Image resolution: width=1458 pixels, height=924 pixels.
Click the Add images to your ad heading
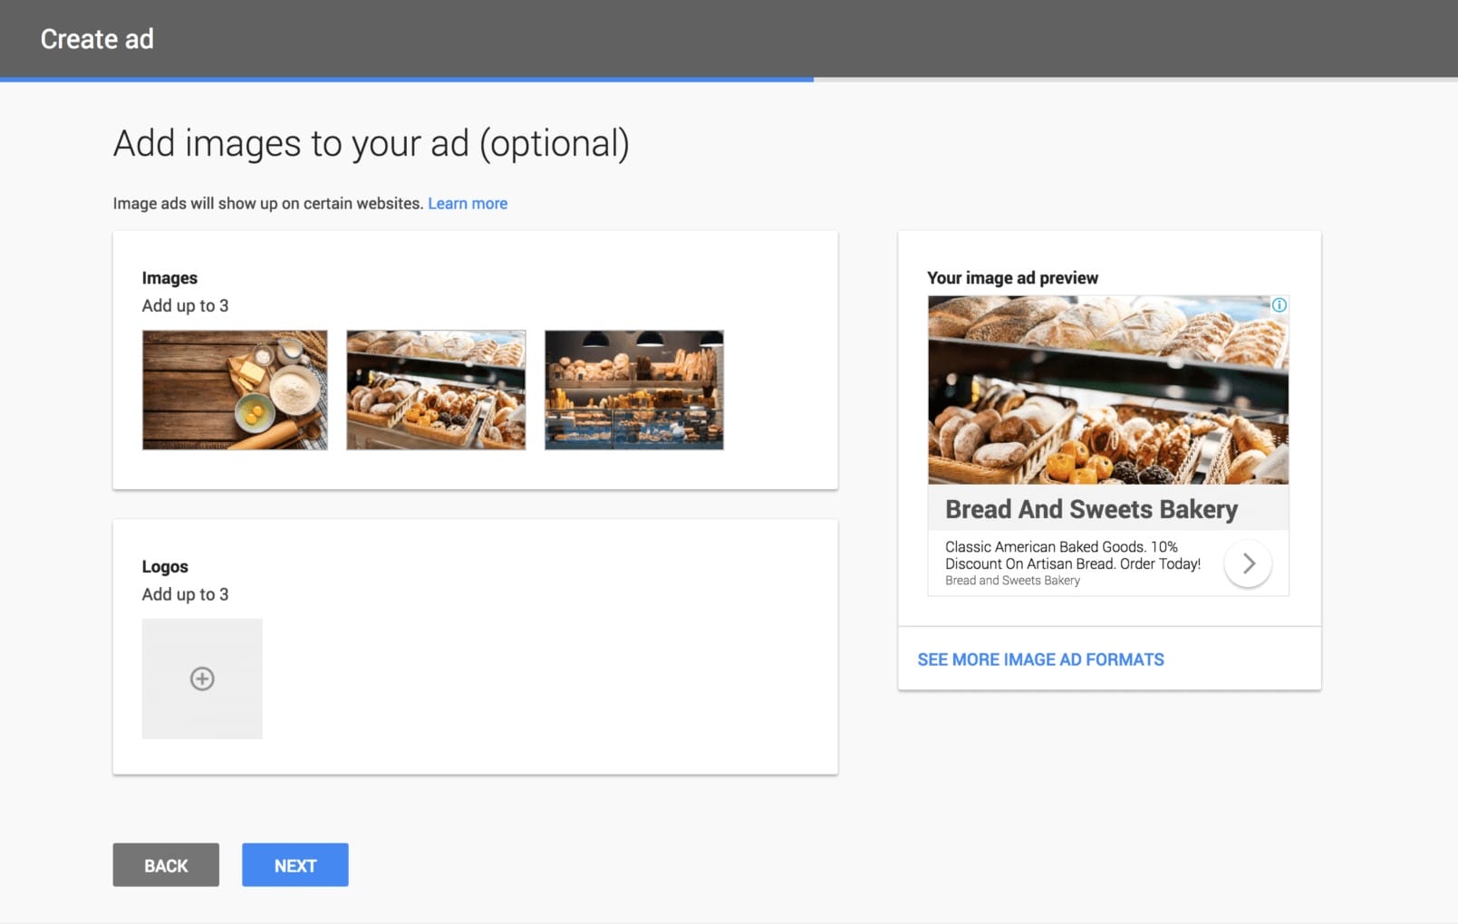(x=371, y=143)
